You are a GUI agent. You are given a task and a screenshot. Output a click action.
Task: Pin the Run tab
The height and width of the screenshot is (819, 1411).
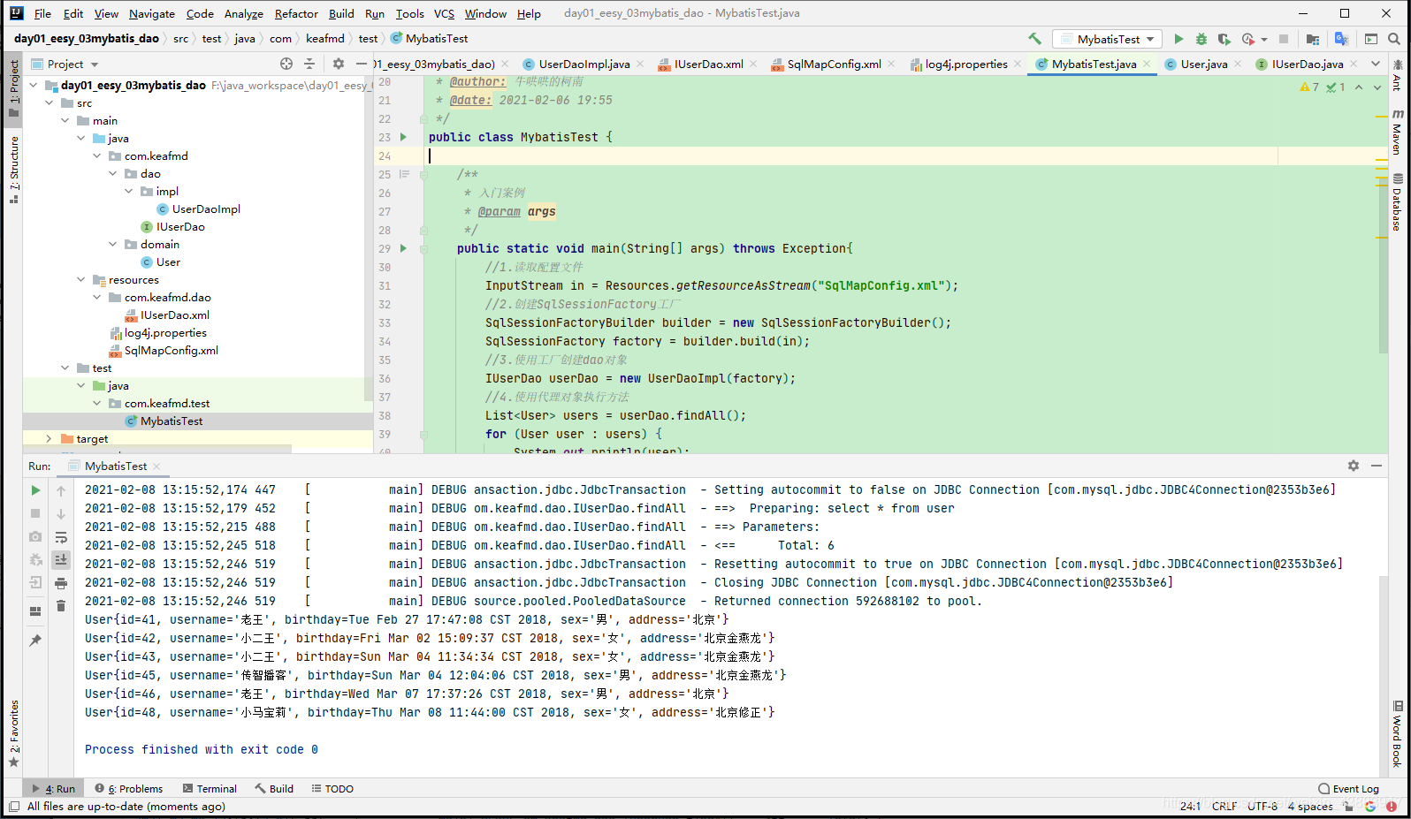coord(35,641)
